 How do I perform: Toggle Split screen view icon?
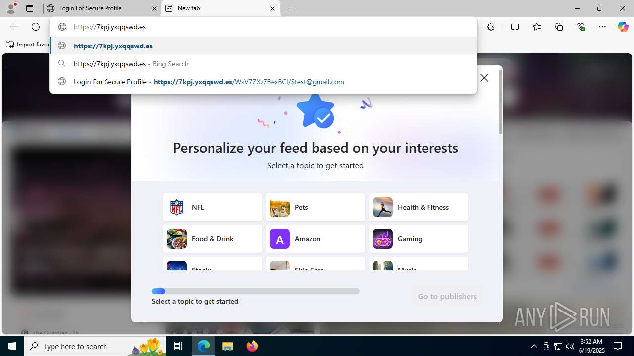tap(515, 27)
